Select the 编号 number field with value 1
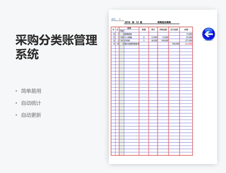 [x=120, y=19]
